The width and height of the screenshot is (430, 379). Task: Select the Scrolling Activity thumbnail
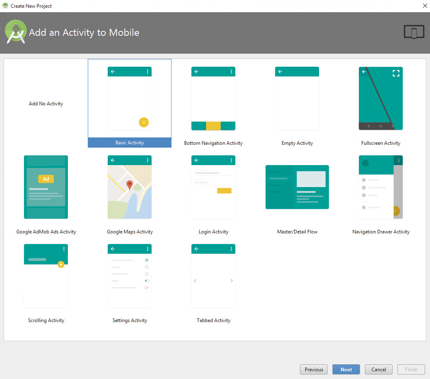click(x=46, y=276)
